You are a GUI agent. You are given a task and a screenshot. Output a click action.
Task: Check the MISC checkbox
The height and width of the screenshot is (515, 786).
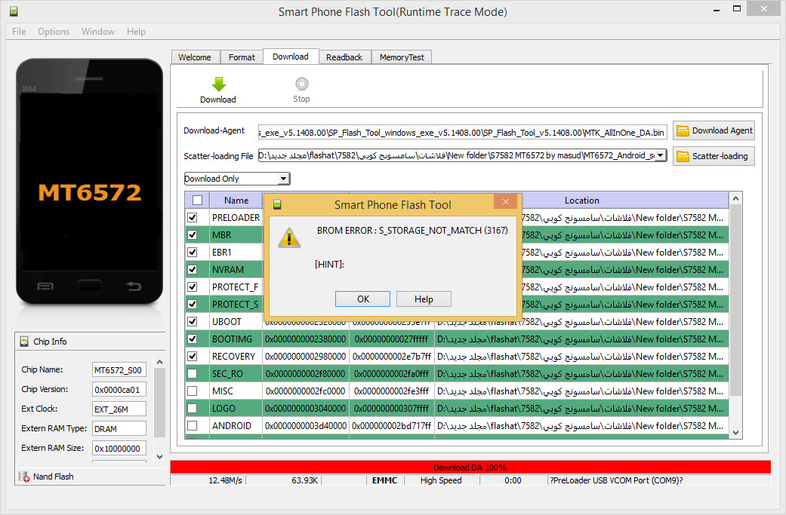click(192, 391)
